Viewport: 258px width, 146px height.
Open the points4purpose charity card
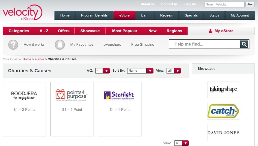click(72, 109)
